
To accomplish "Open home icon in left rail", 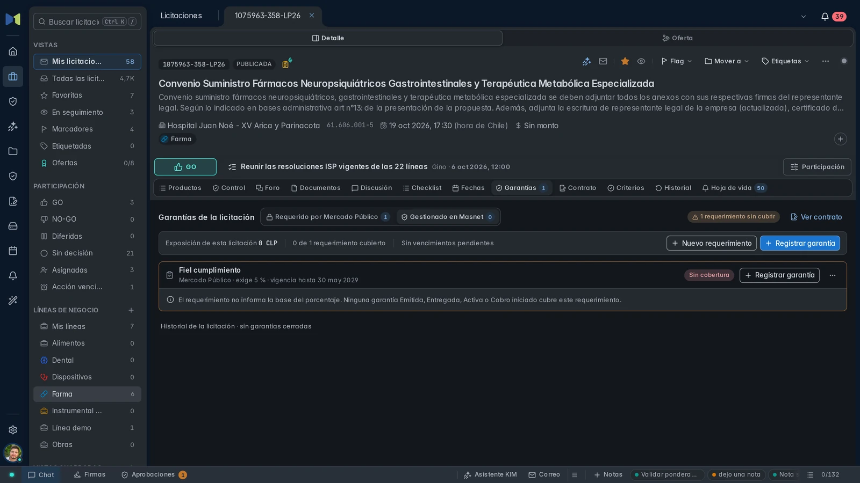I will click(x=13, y=52).
